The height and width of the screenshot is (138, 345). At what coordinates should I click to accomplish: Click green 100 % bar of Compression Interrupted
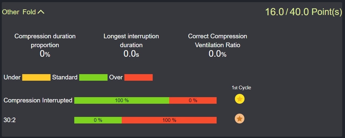click(x=122, y=100)
